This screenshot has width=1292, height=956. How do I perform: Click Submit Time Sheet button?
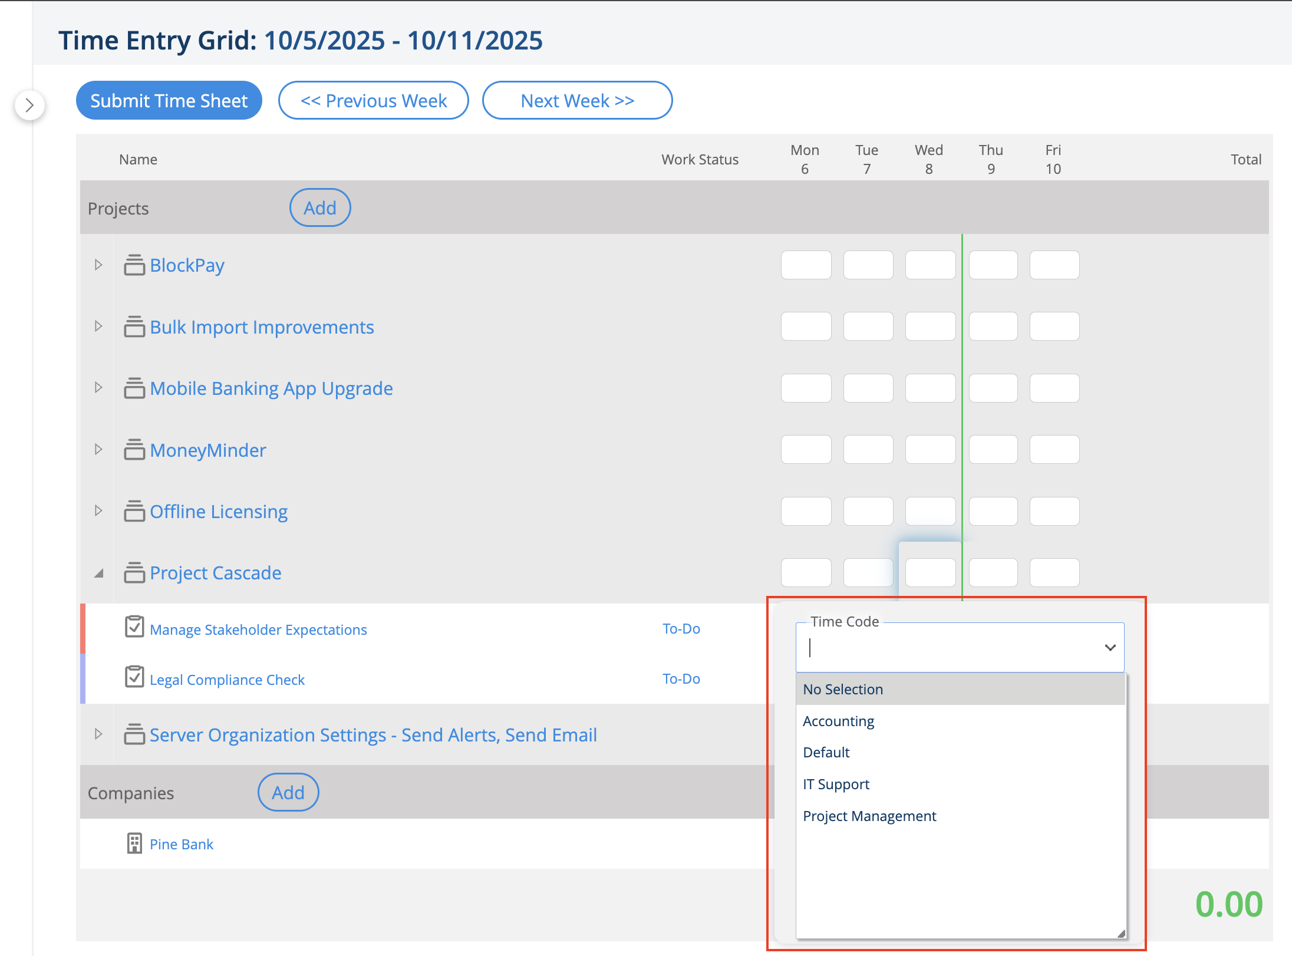pyautogui.click(x=169, y=101)
